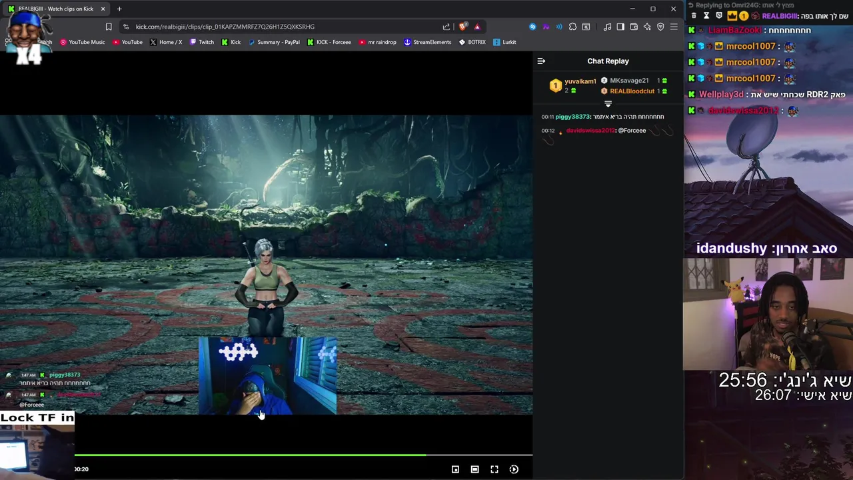This screenshot has width=853, height=480.
Task: Toggle picture-in-picture mini player
Action: (455, 469)
